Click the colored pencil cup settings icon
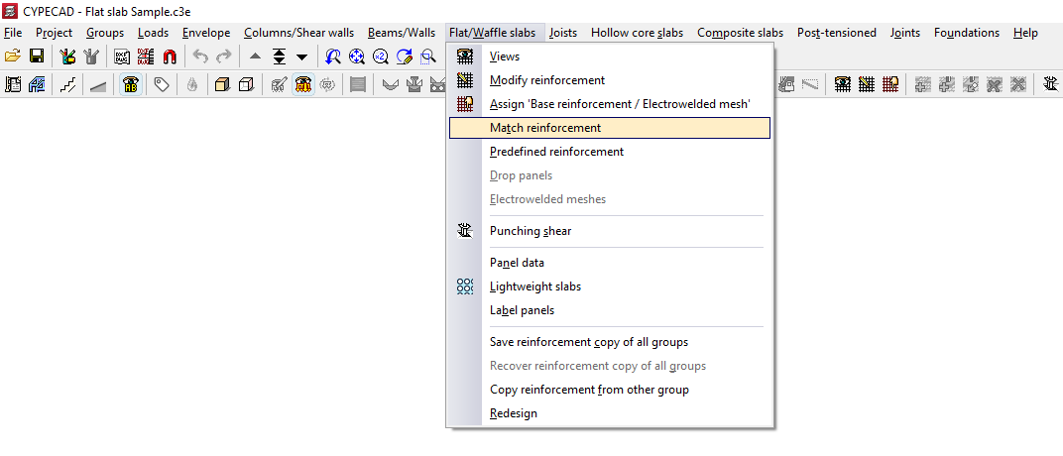The width and height of the screenshot is (1063, 456). 67,57
